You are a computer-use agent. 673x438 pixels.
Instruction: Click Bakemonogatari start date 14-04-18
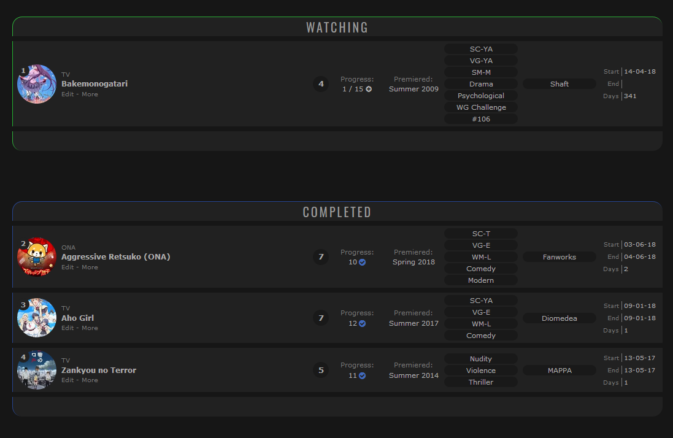639,72
